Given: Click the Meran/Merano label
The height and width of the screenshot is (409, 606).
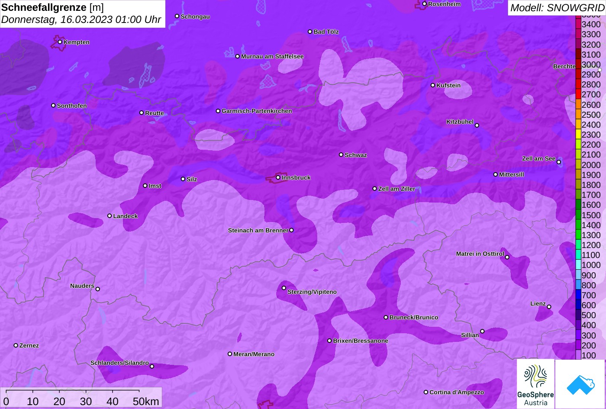Looking at the screenshot, I should [254, 354].
